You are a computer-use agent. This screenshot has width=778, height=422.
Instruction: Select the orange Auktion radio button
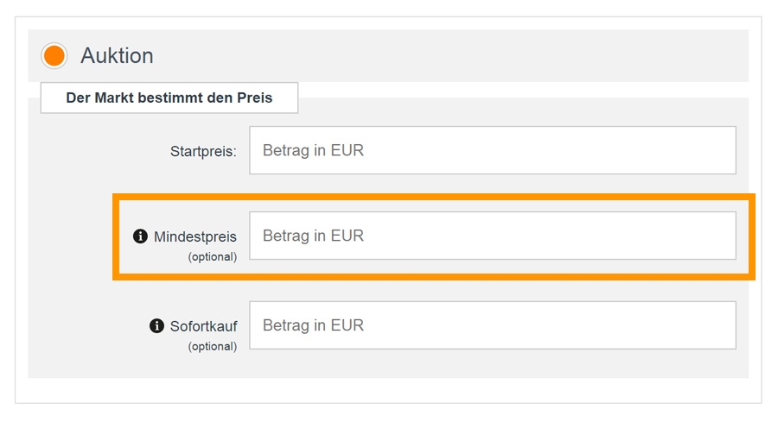[54, 56]
